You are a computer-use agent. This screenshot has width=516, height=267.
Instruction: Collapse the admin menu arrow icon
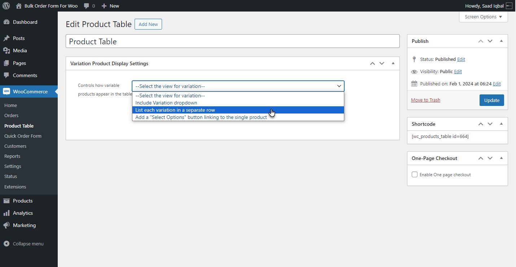(x=6, y=244)
